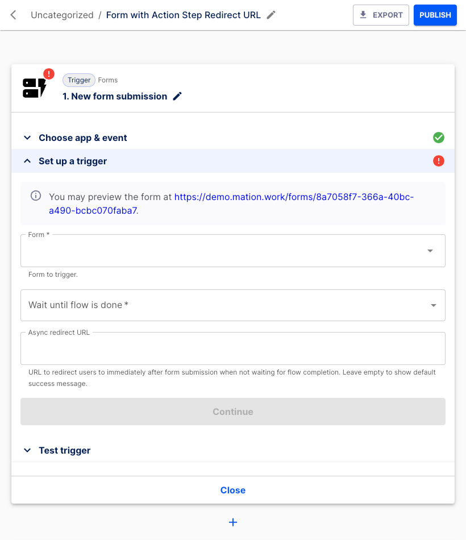The height and width of the screenshot is (540, 466).
Task: Open the Form selection dropdown
Action: click(x=430, y=250)
